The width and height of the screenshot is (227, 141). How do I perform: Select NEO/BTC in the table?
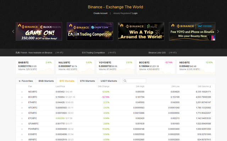pyautogui.click(x=33, y=92)
